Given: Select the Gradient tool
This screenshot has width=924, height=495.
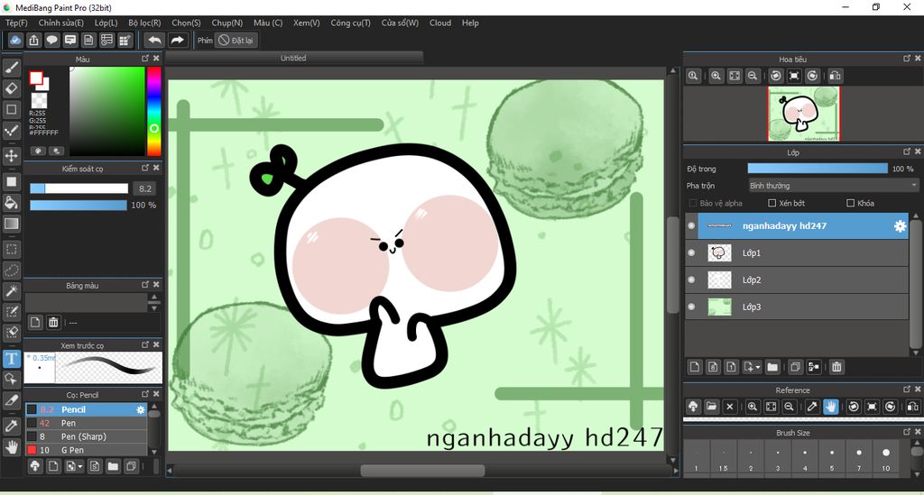Looking at the screenshot, I should (x=11, y=224).
